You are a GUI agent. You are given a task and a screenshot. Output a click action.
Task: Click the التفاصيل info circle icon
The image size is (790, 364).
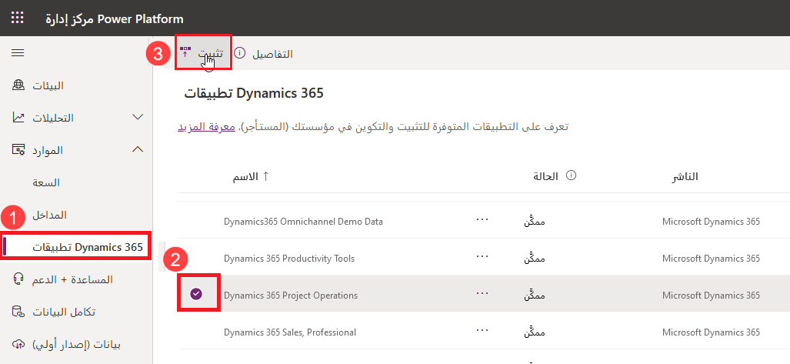[x=240, y=53]
